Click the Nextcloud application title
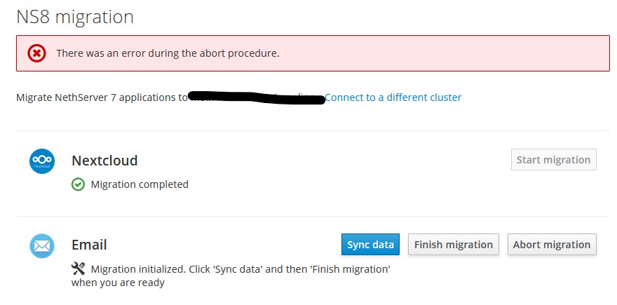 pos(104,161)
